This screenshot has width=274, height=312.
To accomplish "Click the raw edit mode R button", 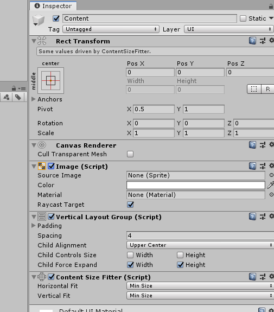I will (x=267, y=89).
